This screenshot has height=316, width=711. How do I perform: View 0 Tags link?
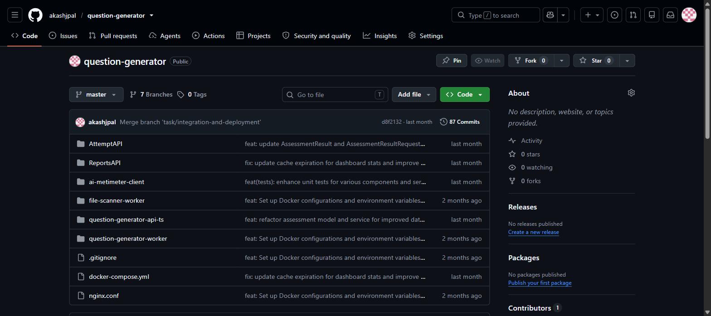coord(192,94)
